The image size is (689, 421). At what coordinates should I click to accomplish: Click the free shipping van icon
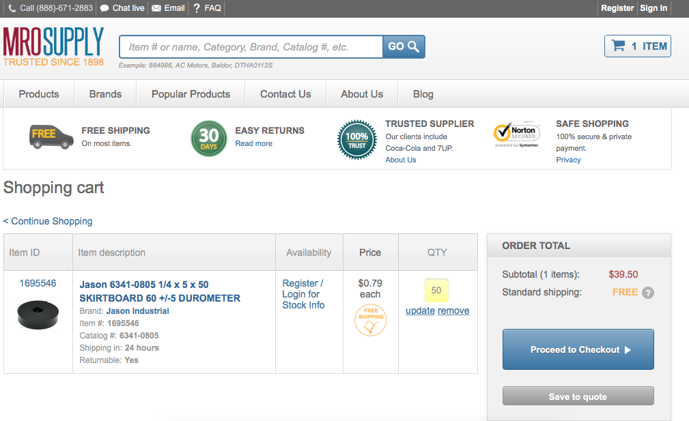[51, 136]
